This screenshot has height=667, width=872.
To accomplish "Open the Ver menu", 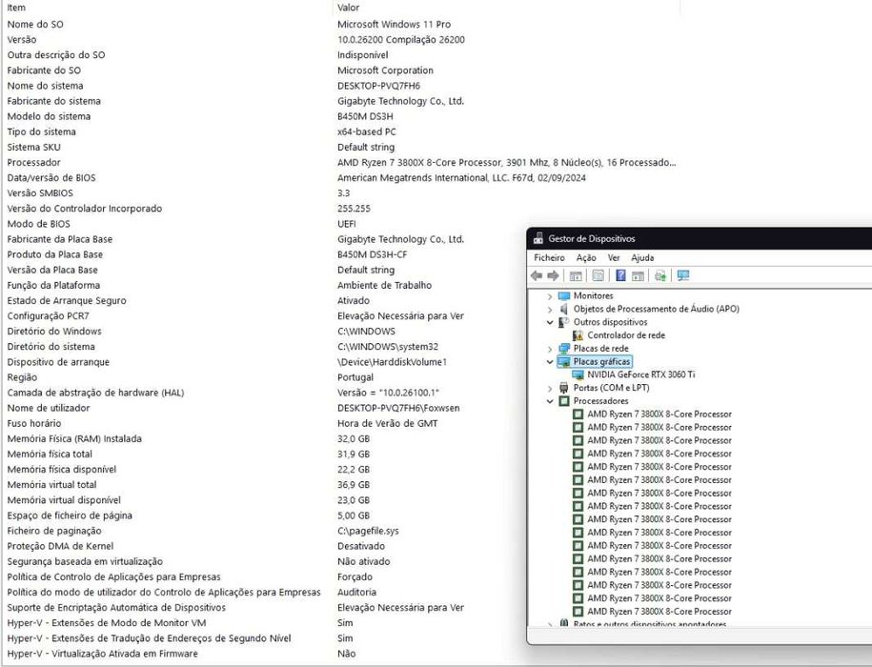I will pos(614,258).
